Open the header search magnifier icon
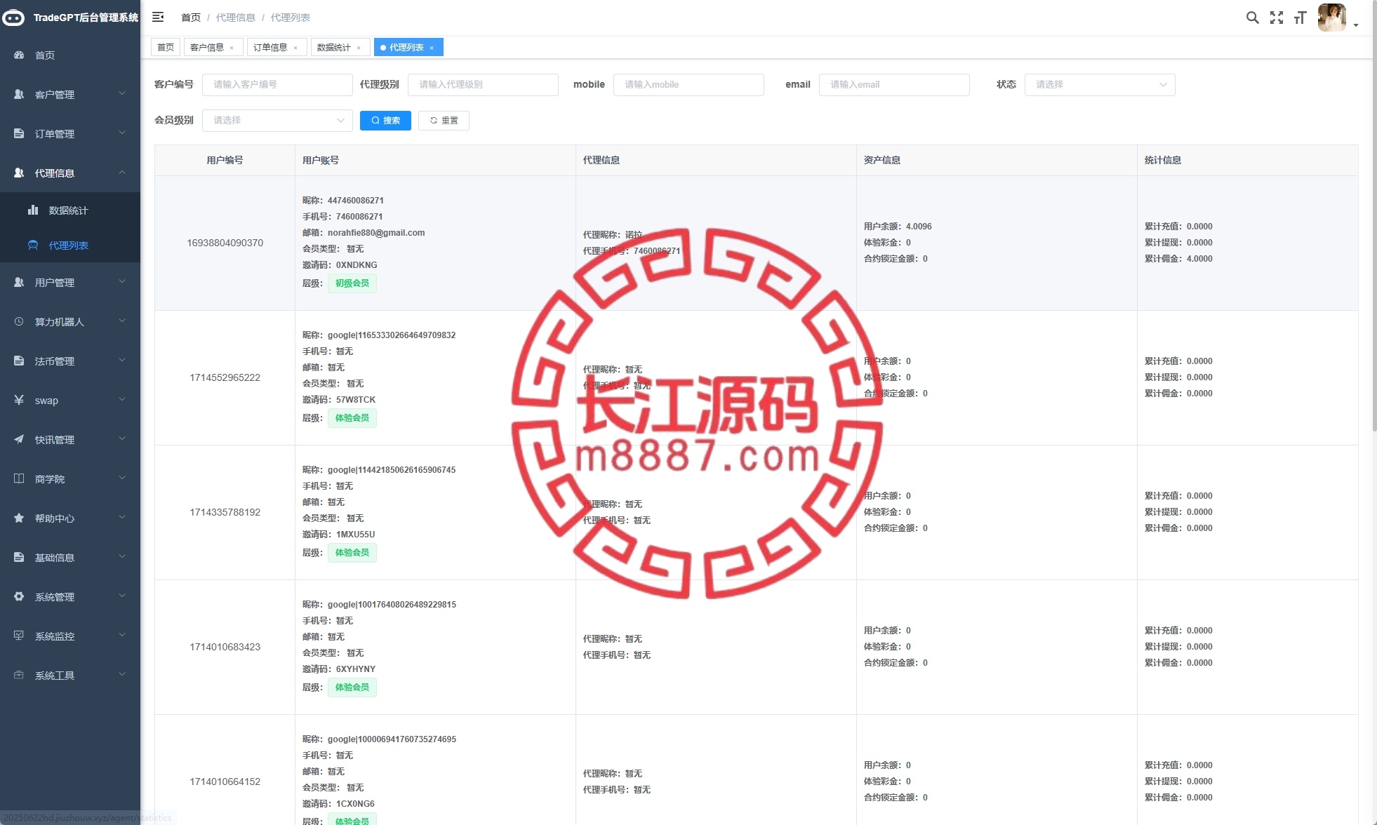Image resolution: width=1377 pixels, height=825 pixels. [x=1252, y=18]
